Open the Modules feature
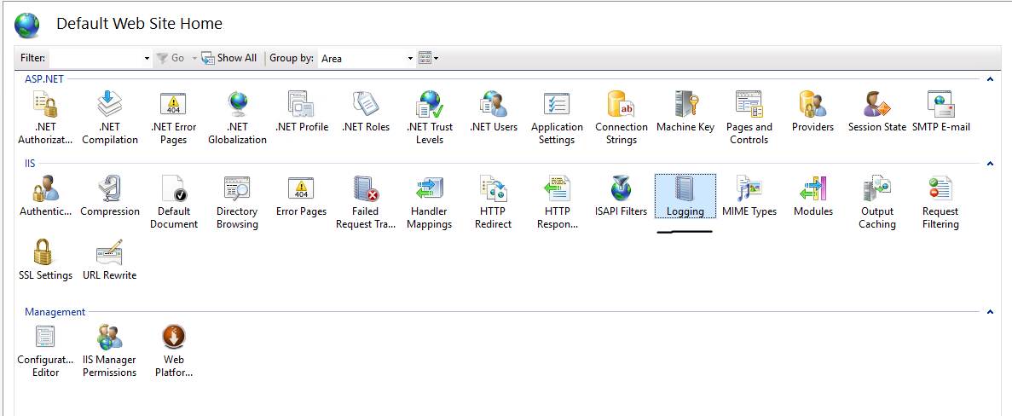This screenshot has height=416, width=1012. coord(813,197)
